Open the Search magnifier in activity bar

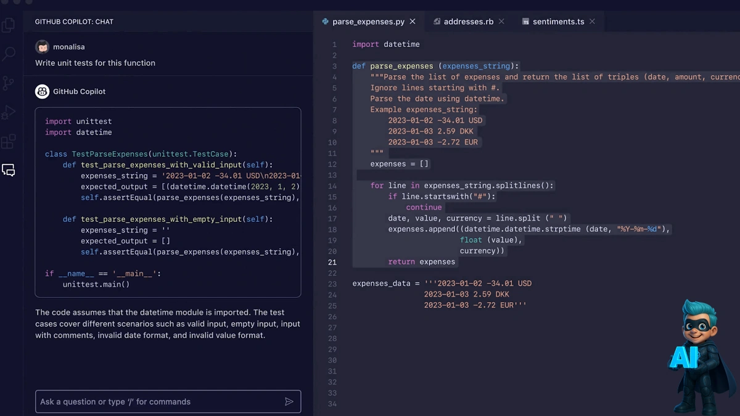9,54
